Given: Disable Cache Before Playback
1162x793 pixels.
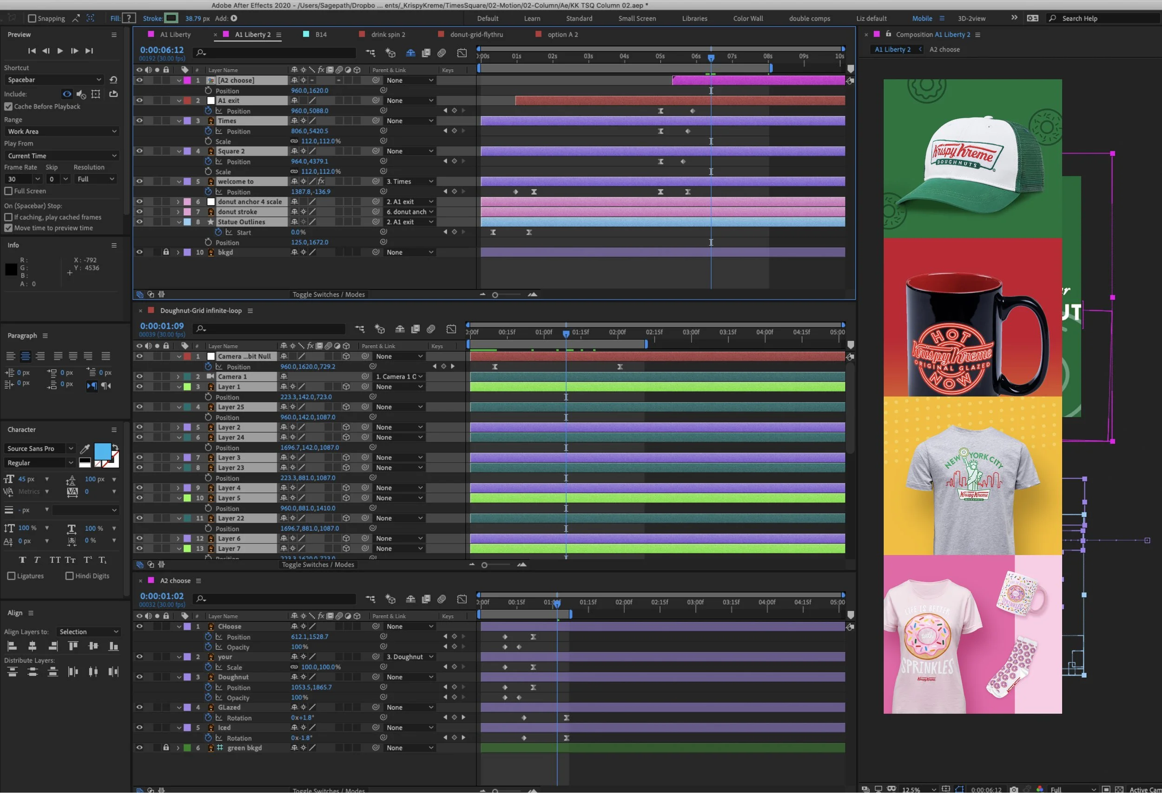Looking at the screenshot, I should 8,106.
